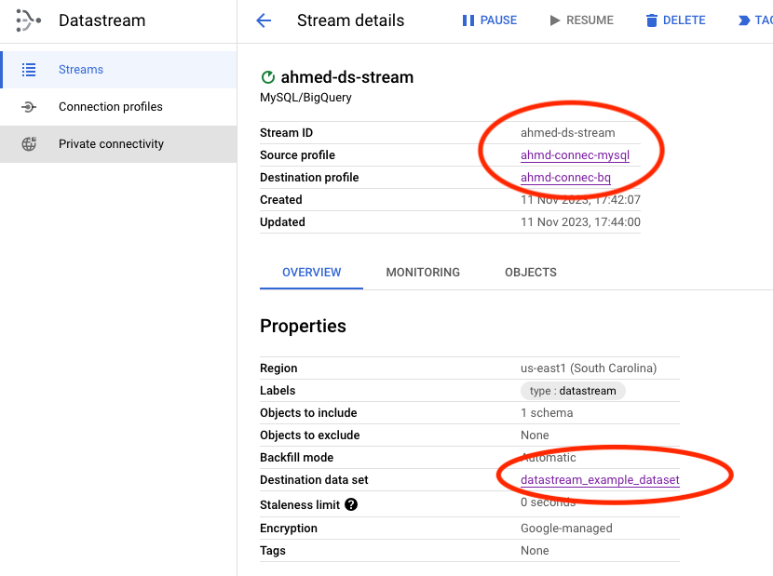Click the green running status icon
The width and height of the screenshot is (773, 576).
click(x=268, y=78)
